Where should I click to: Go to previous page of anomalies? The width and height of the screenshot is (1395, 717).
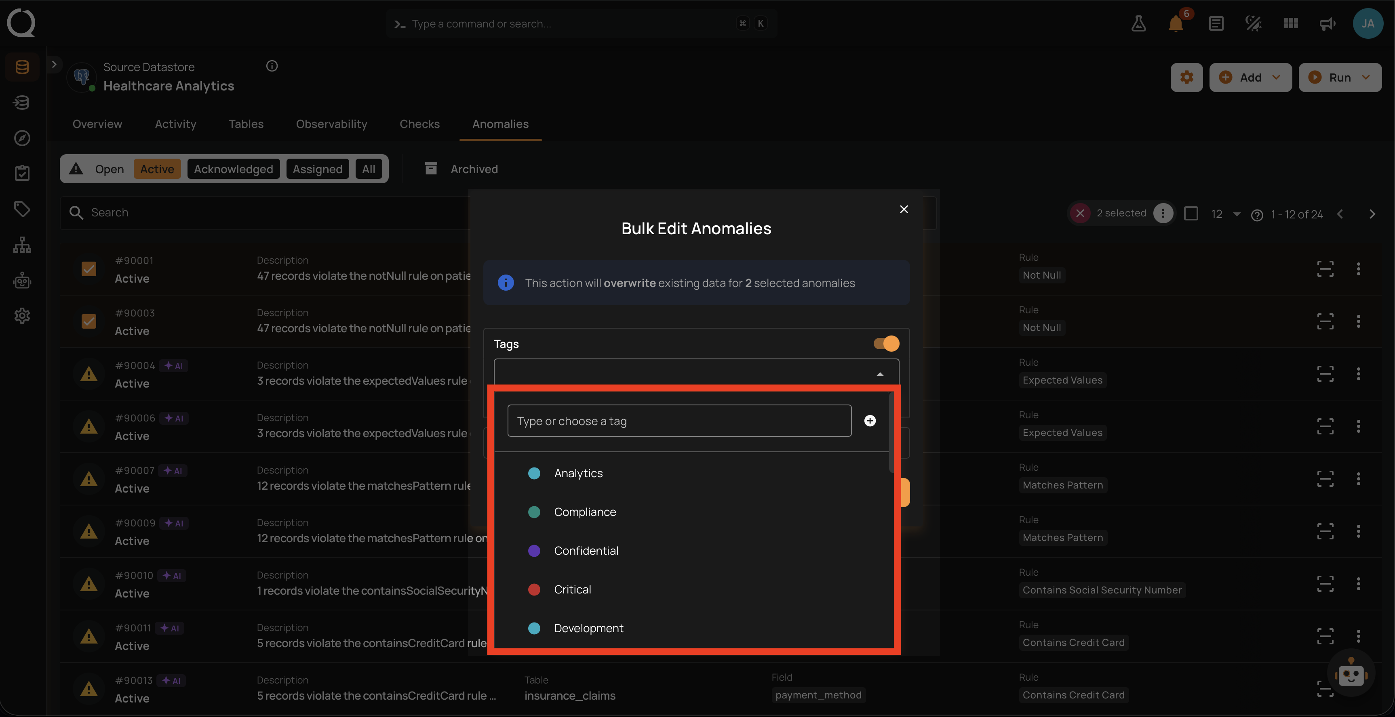pyautogui.click(x=1340, y=214)
